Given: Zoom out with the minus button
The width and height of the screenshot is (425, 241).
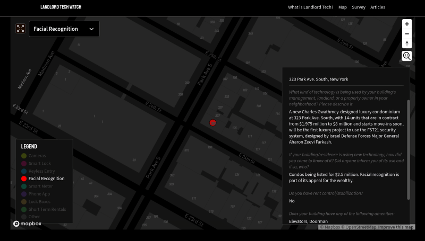Looking at the screenshot, I should (407, 34).
